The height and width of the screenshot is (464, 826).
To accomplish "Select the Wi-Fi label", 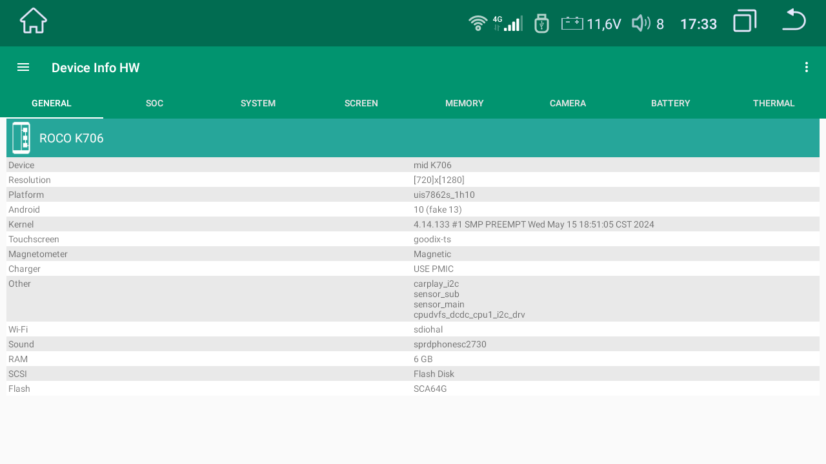I will pos(18,329).
